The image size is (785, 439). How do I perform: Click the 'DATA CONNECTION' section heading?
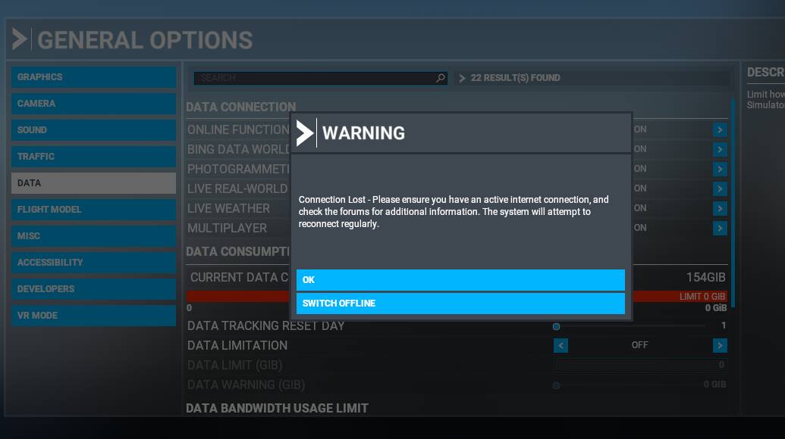point(240,107)
